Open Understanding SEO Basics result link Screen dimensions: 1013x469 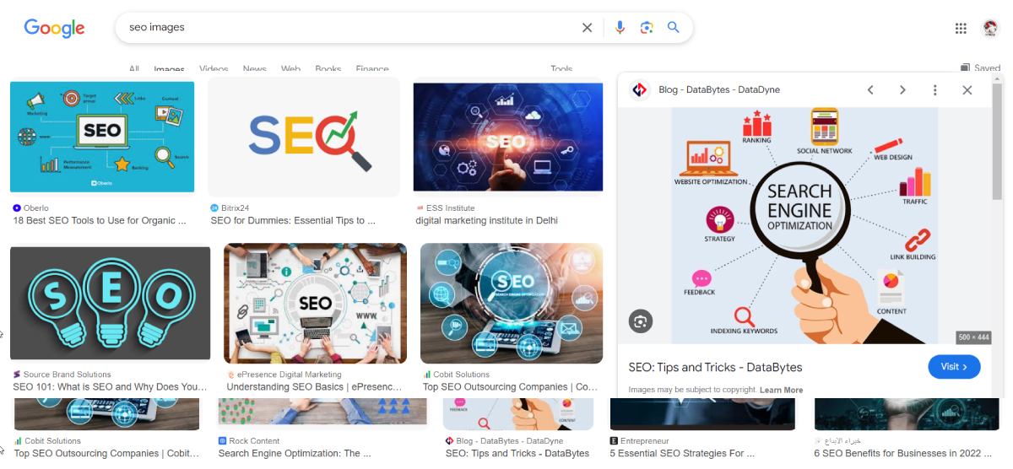315,387
